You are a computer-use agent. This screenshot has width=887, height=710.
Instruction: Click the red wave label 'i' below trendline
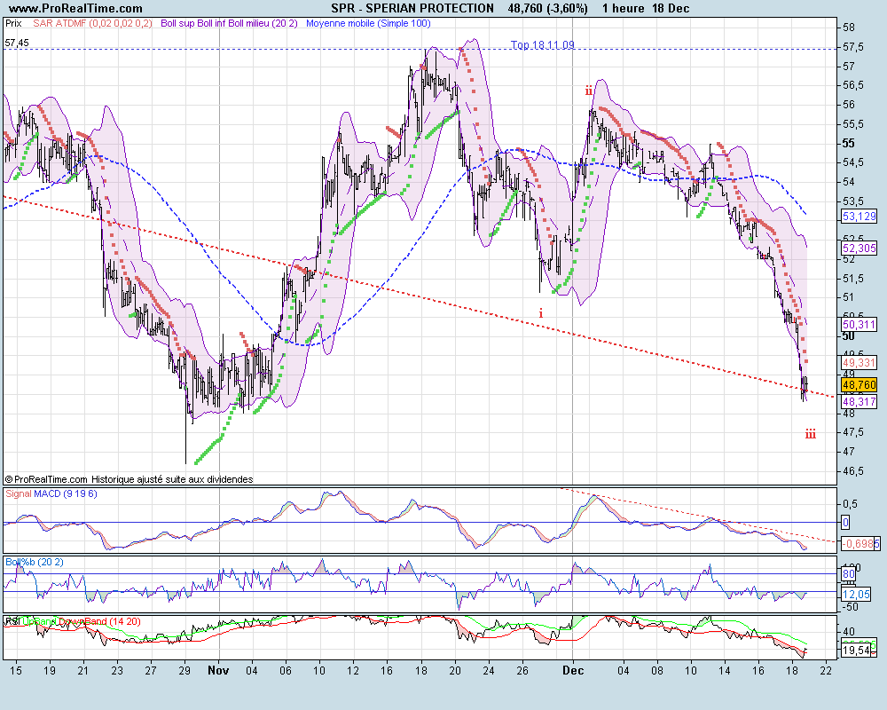[541, 313]
